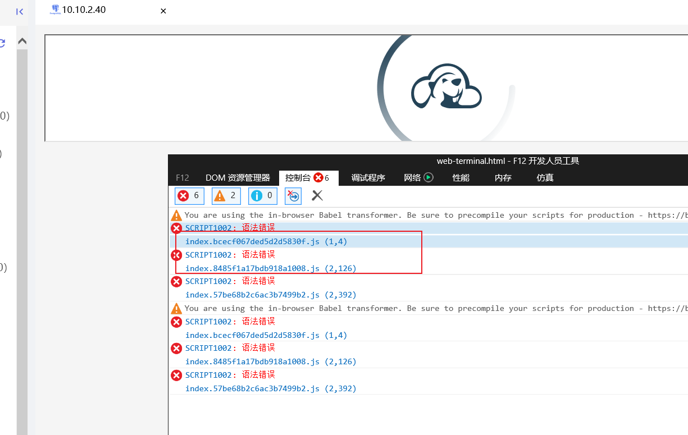Switch to the 网络 network tab

click(412, 178)
